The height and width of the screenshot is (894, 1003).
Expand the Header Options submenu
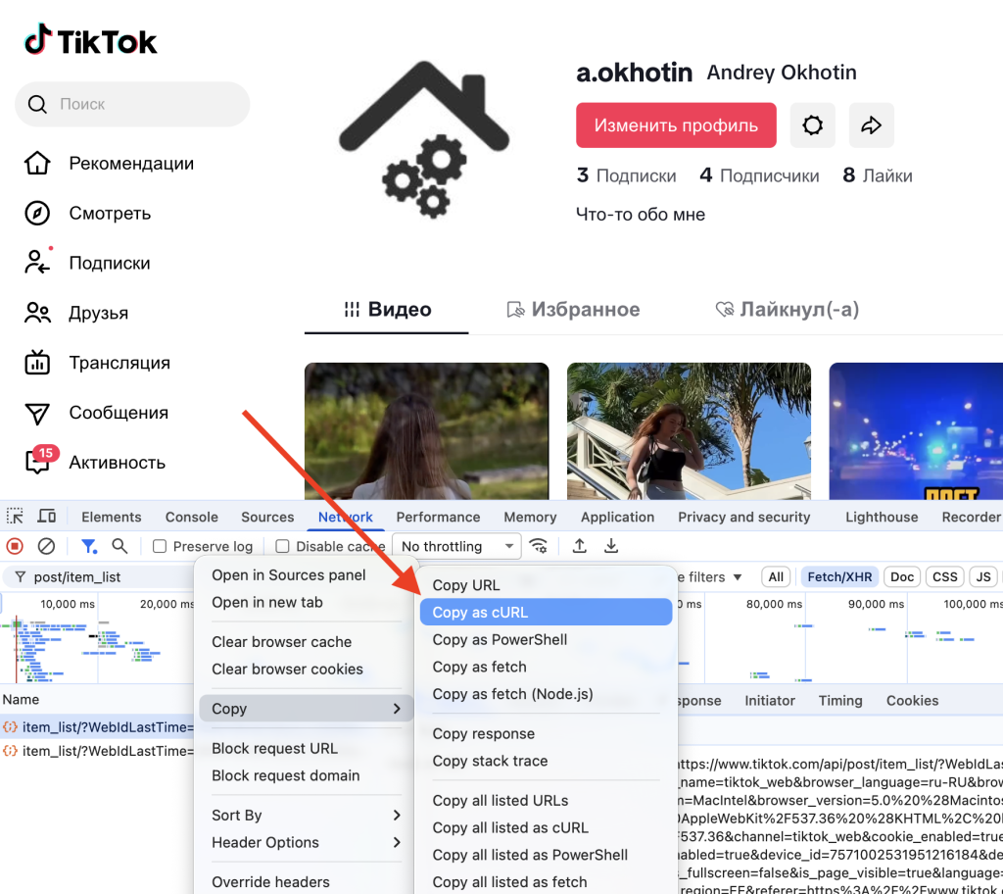(306, 843)
